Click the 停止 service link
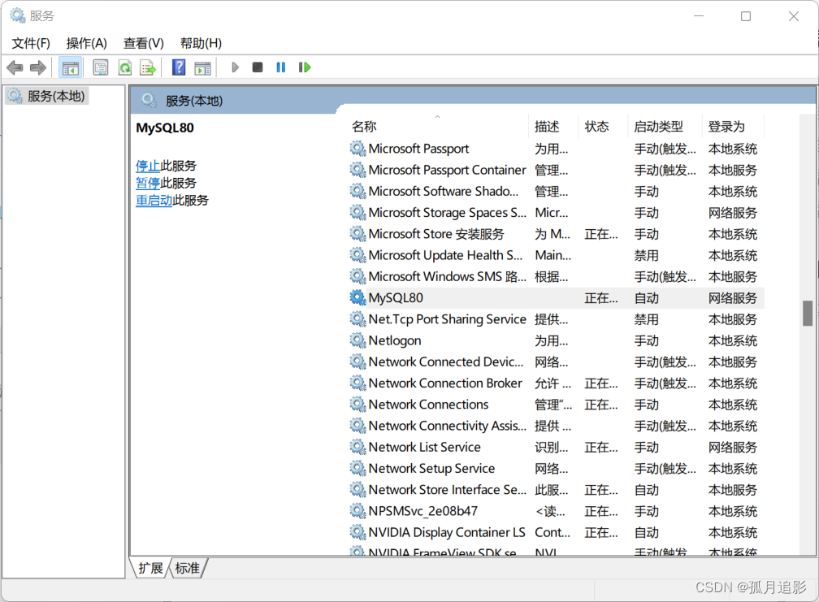This screenshot has width=819, height=602. (148, 166)
